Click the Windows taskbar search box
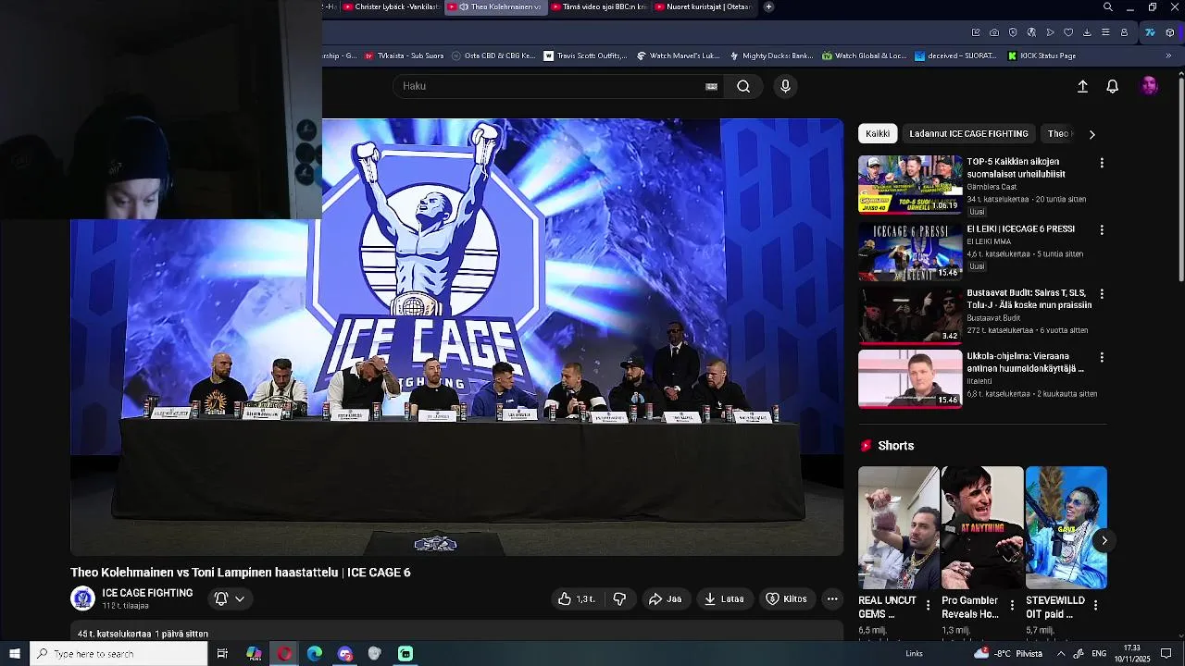Image resolution: width=1185 pixels, height=666 pixels. (x=118, y=654)
